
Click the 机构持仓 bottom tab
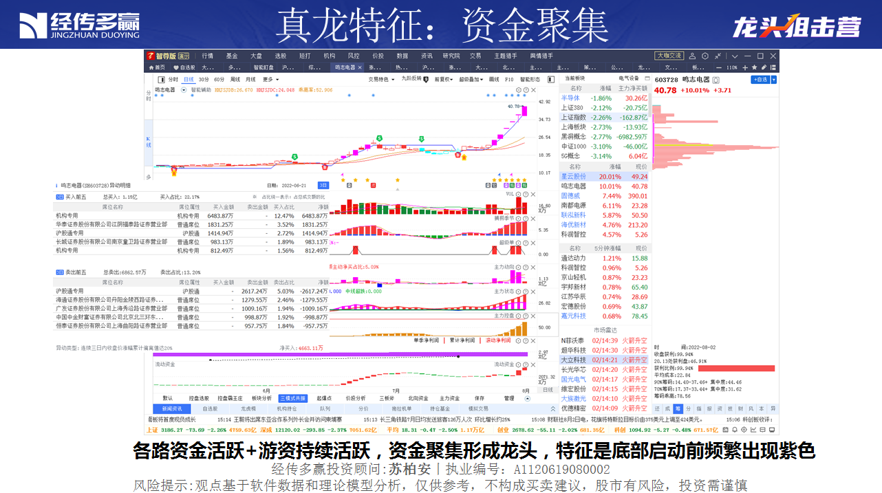(x=286, y=408)
